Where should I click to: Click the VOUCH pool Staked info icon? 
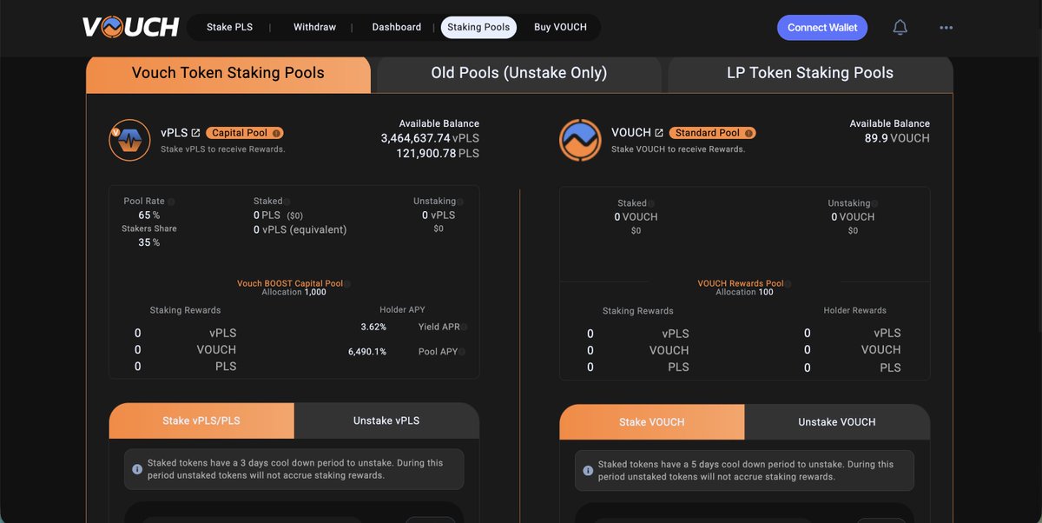[x=652, y=203]
